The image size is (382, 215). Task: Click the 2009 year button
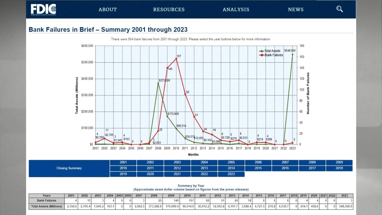tap(339, 162)
